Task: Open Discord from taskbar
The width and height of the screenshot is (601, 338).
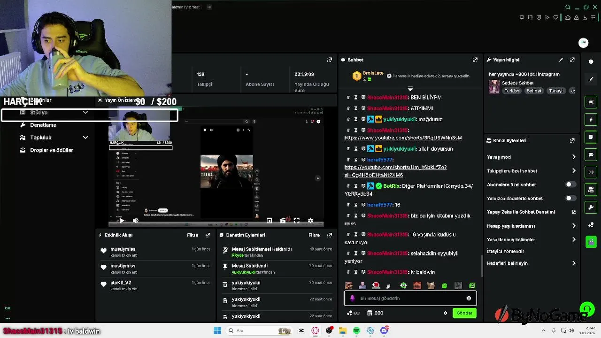Action: tap(384, 330)
